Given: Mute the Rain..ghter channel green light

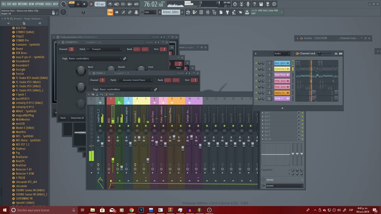Looking at the screenshot, I should 256,63.
